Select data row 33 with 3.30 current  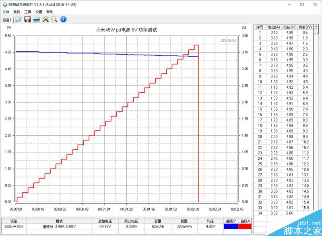(284, 208)
